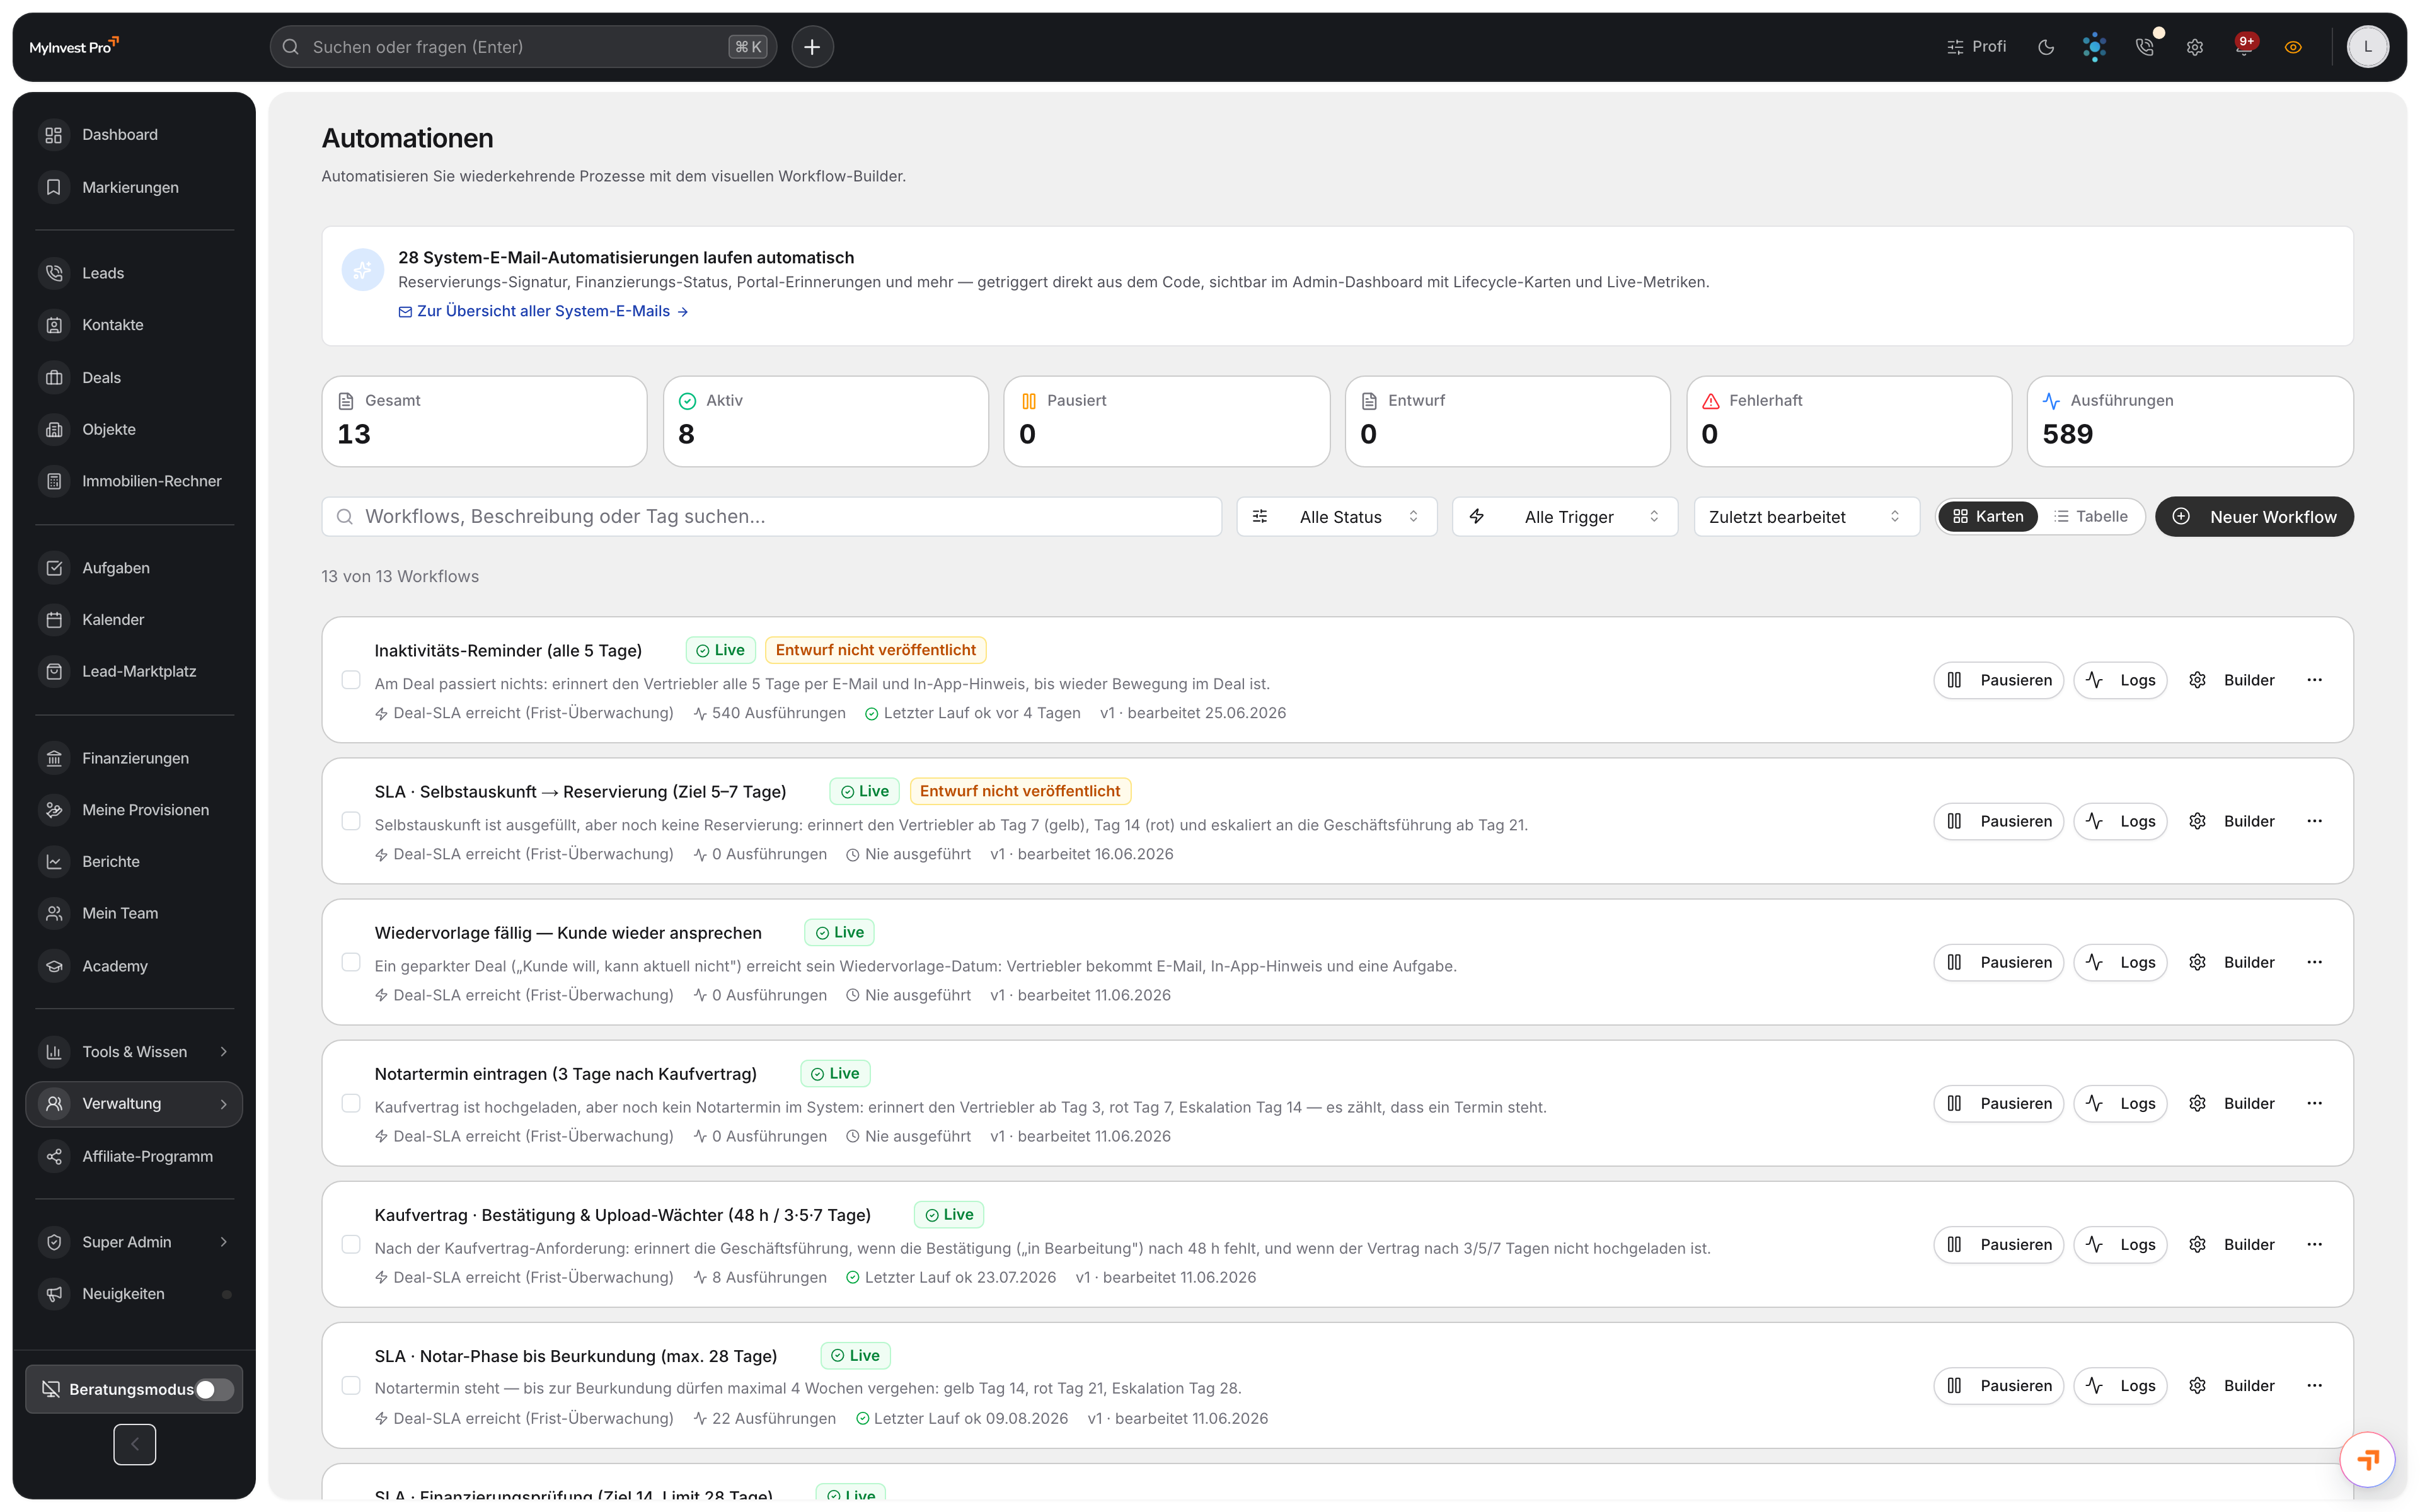Image resolution: width=2420 pixels, height=1512 pixels.
Task: Go to Dashboard in sidebar
Action: click(x=134, y=135)
